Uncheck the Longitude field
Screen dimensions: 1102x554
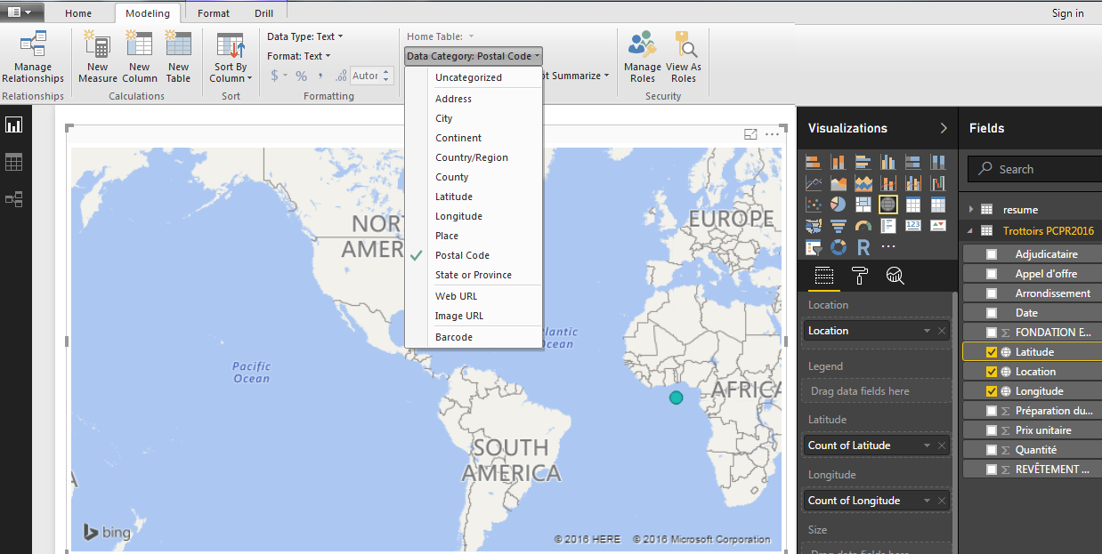(x=992, y=391)
